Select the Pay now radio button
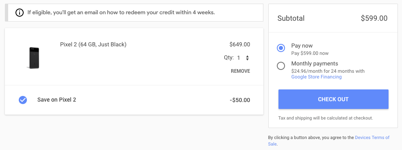Viewport: 402px width, 150px height. coord(281,48)
